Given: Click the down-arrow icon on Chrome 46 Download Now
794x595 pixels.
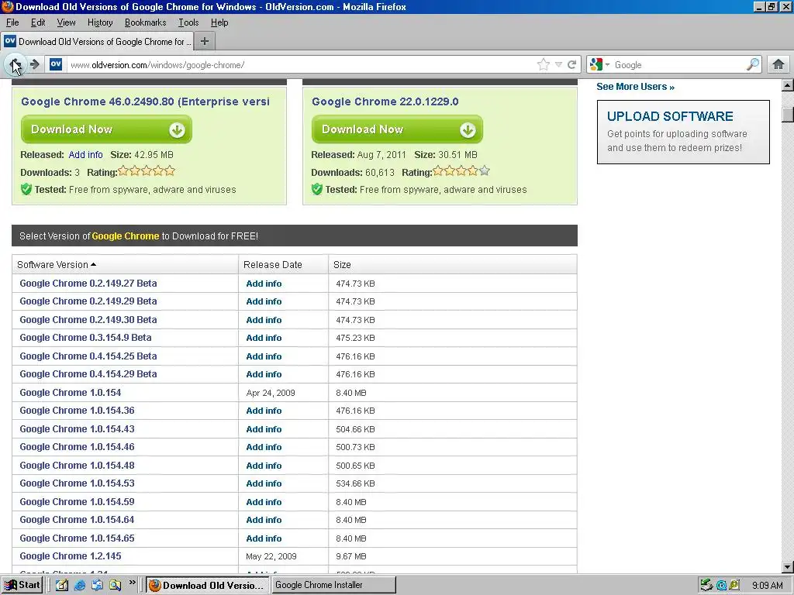Looking at the screenshot, I should [x=177, y=130].
